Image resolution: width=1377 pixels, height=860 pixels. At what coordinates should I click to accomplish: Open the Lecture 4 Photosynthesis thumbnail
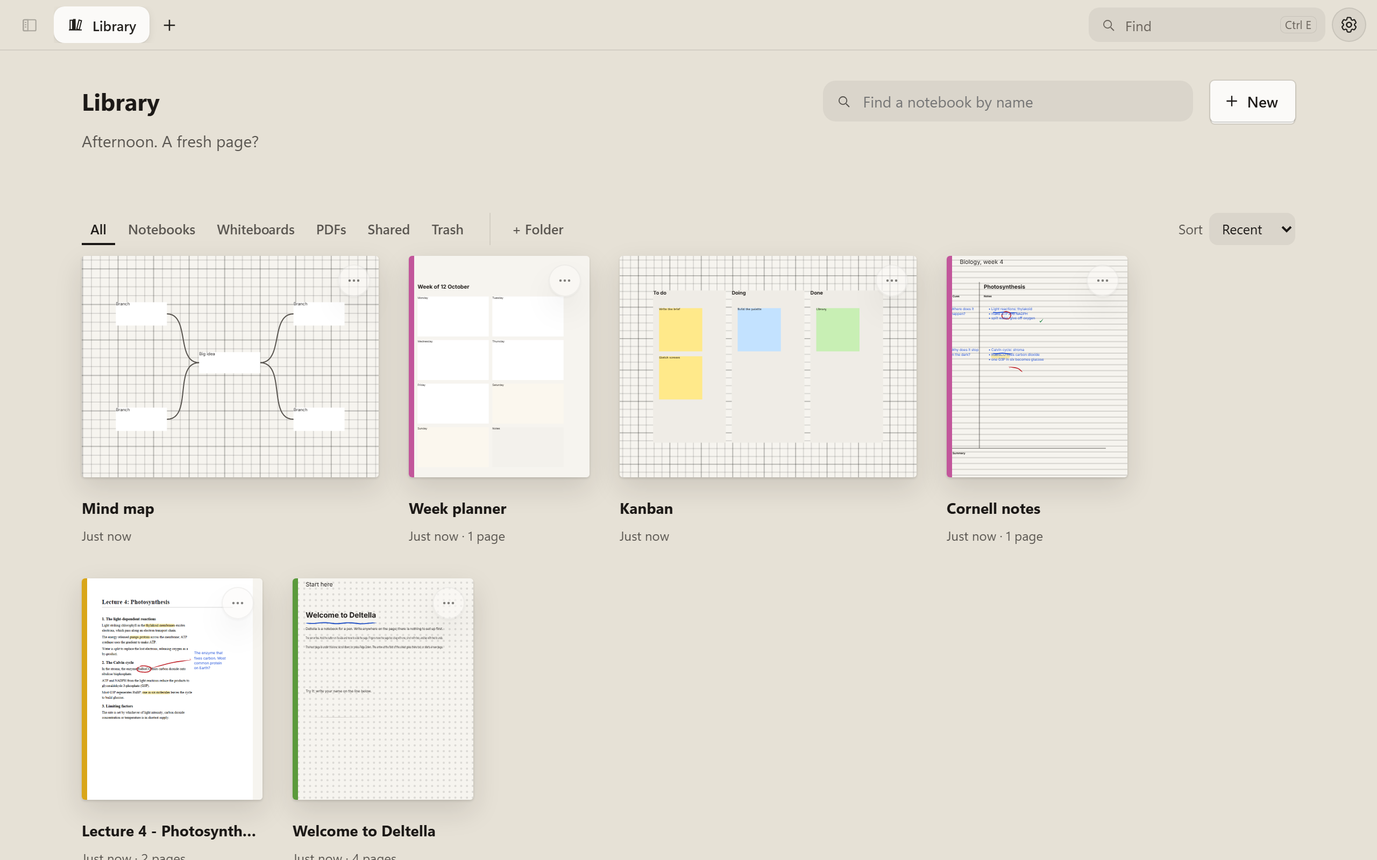click(172, 689)
